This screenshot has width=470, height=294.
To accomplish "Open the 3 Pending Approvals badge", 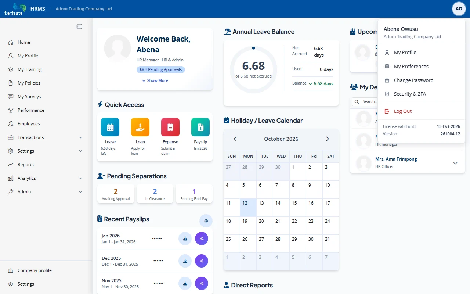I will (x=161, y=69).
